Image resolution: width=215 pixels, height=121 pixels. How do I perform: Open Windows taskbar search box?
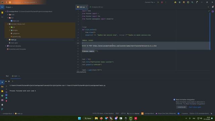pyautogui.click(x=88, y=118)
